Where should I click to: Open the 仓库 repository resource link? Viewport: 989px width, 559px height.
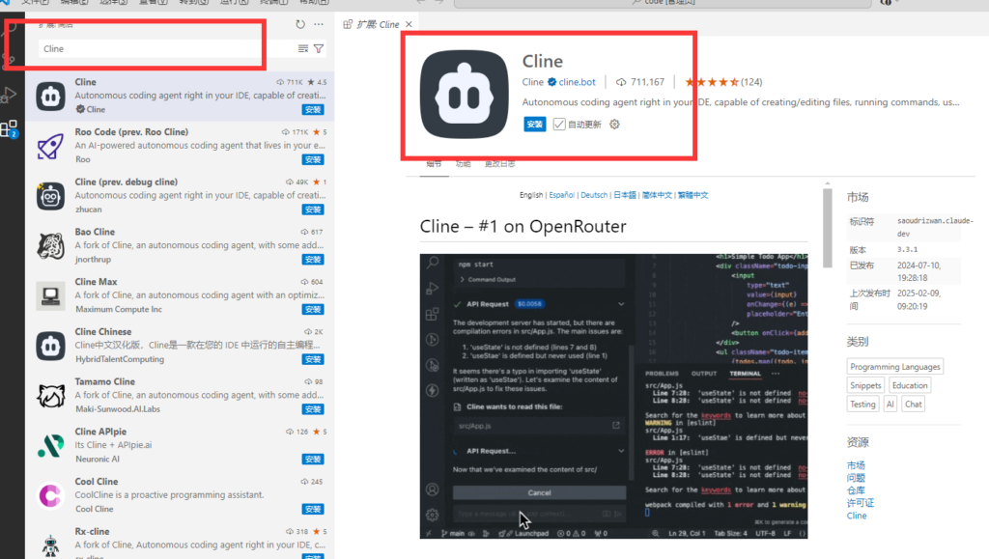(856, 490)
